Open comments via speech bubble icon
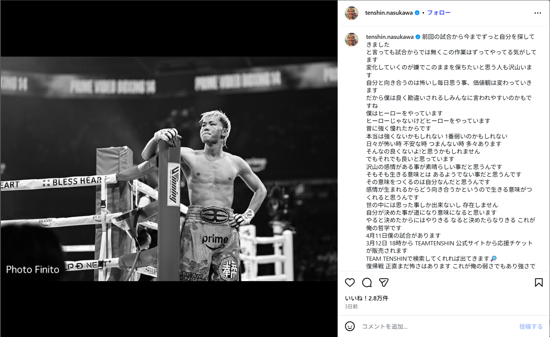 (367, 283)
